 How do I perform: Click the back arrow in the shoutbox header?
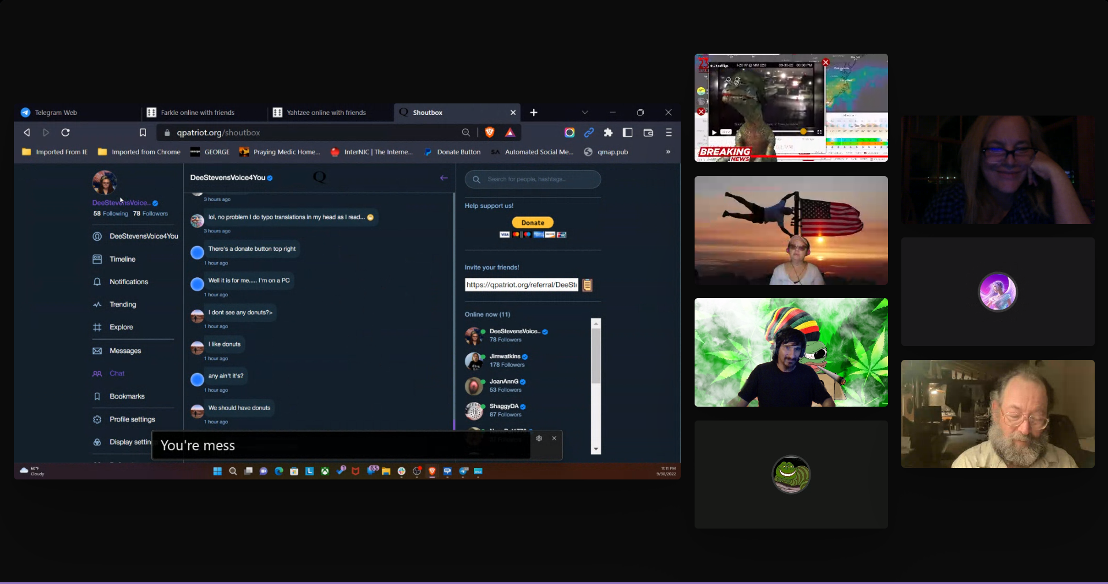tap(443, 178)
